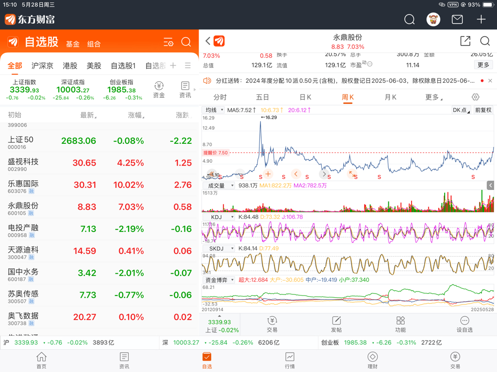The image size is (497, 372).
Task: Switch to 组合 section in header
Action: click(x=94, y=44)
